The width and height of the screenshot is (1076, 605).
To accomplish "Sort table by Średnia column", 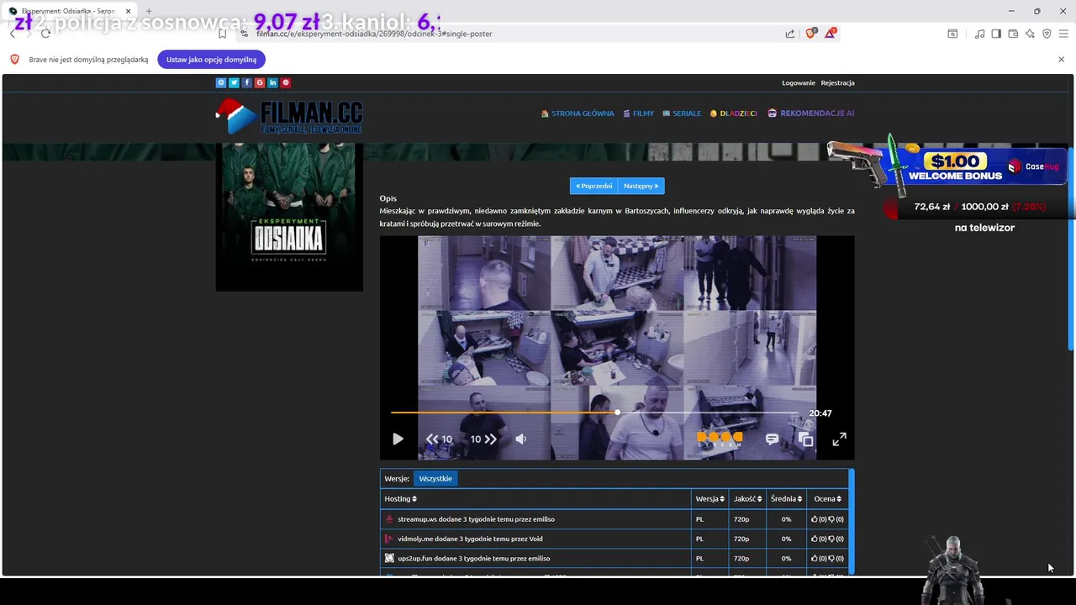I will point(786,498).
